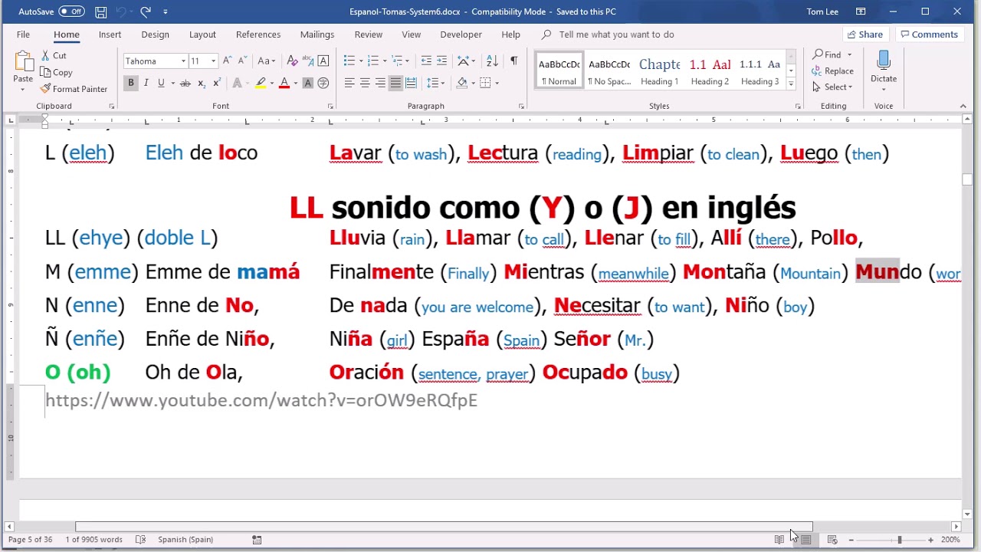Click Replace in the Editing group
Viewport: 981px width, 552px height.
[833, 71]
